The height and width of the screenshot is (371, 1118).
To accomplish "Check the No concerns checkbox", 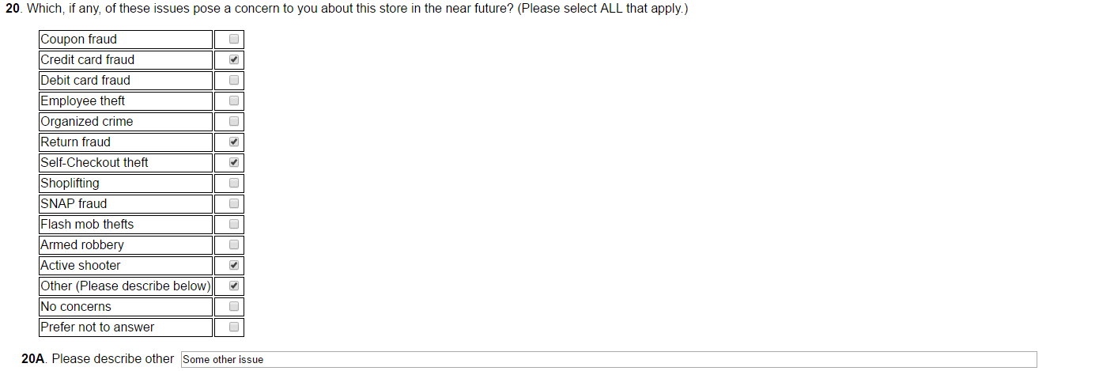I will click(x=234, y=306).
